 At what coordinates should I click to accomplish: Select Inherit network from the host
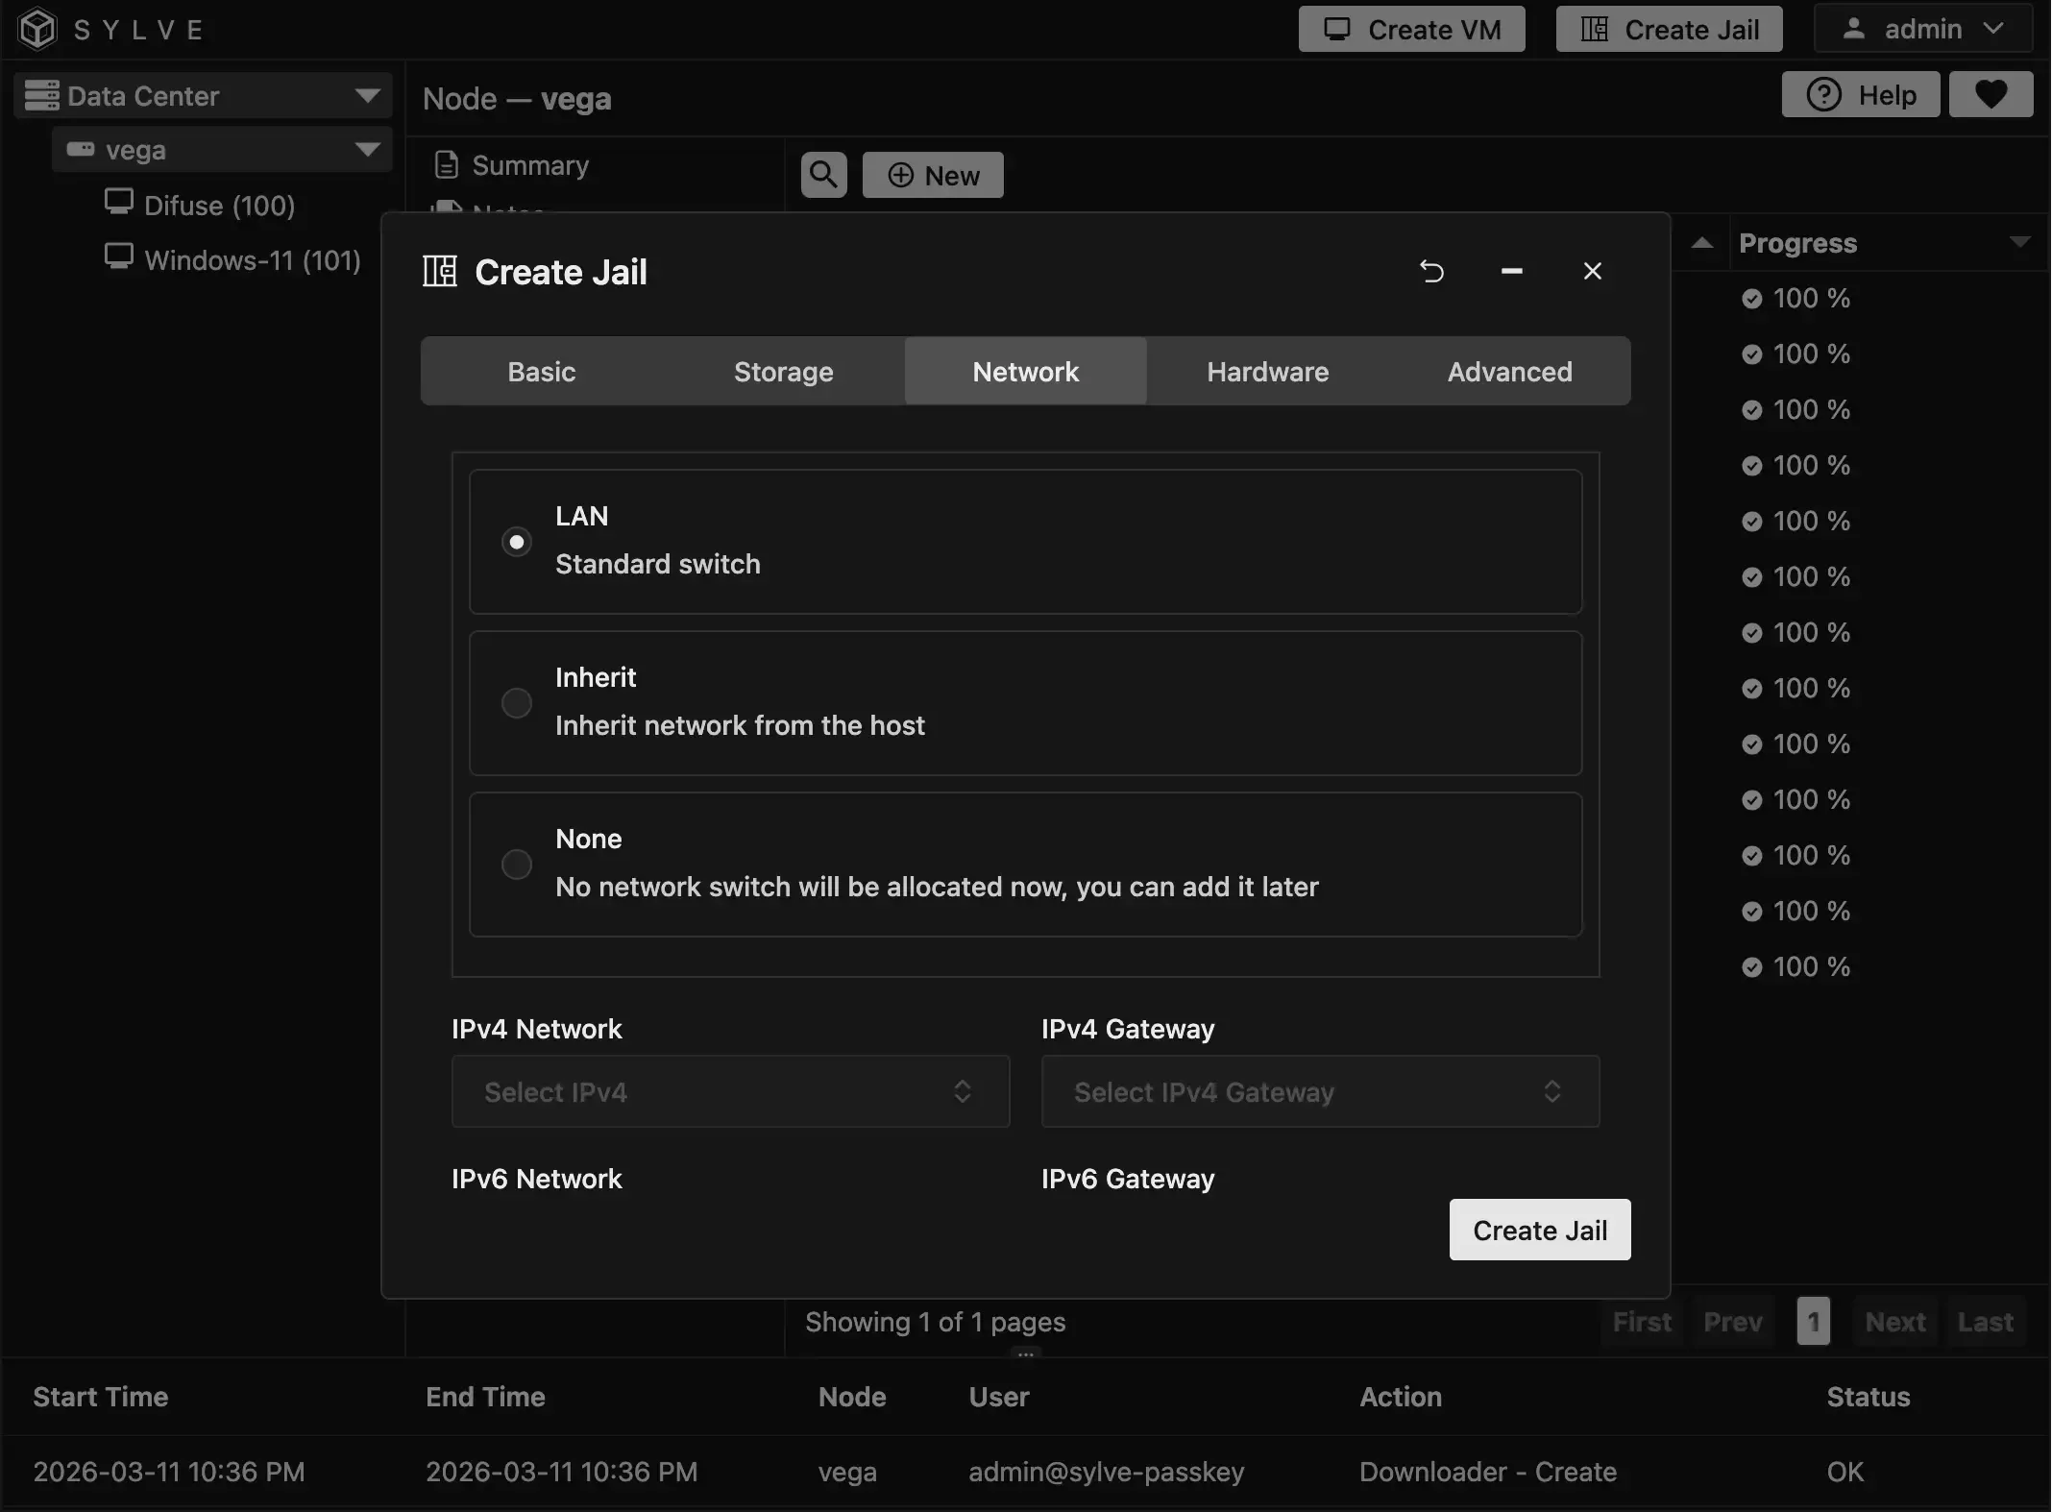(x=516, y=703)
